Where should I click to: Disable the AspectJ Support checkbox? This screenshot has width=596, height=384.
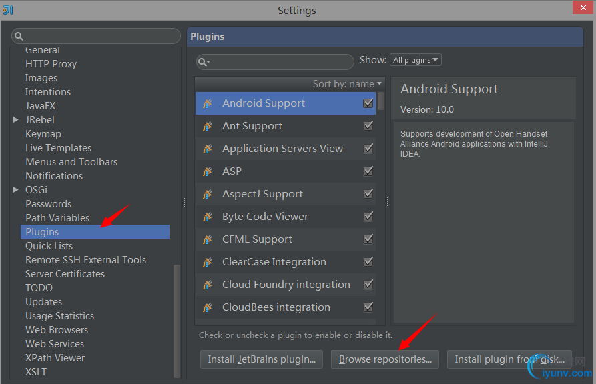368,194
